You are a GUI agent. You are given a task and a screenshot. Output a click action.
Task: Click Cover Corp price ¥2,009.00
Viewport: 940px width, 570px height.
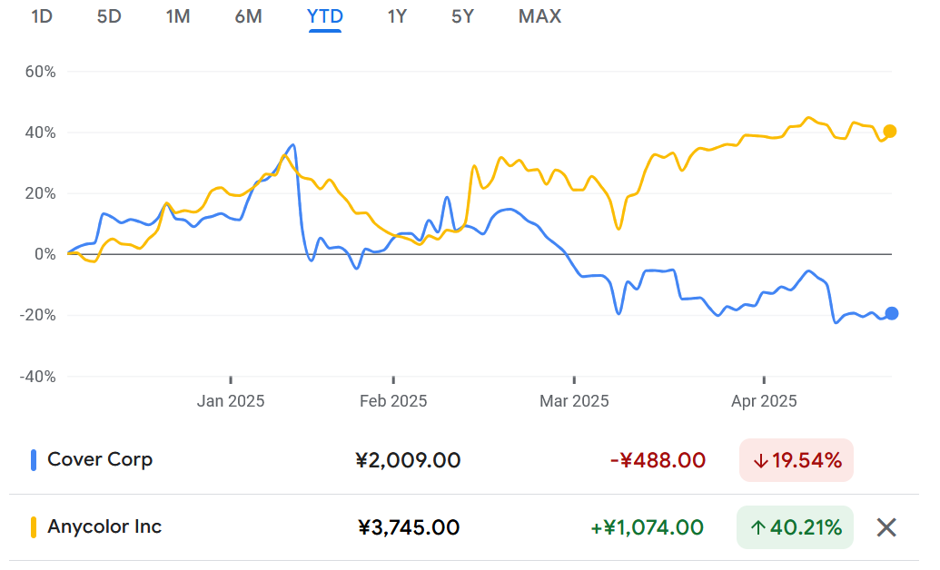(x=409, y=460)
